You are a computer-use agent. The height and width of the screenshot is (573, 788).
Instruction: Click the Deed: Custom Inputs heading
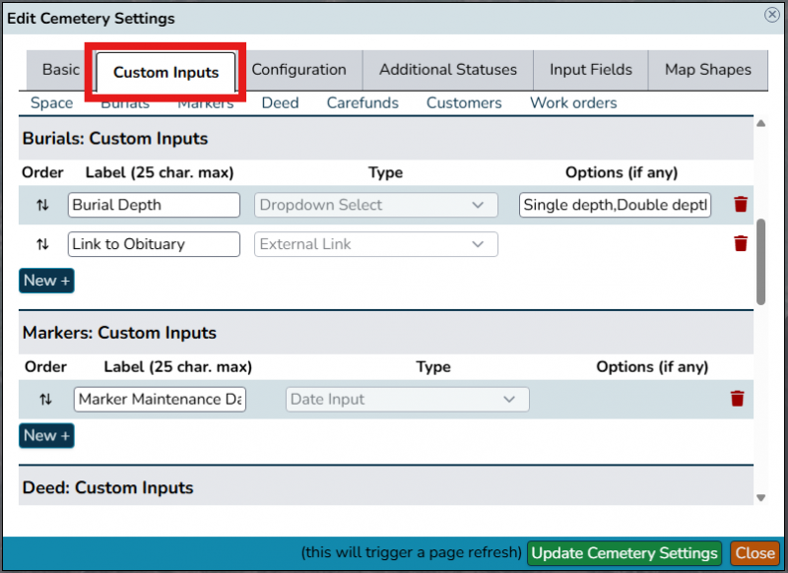click(x=108, y=488)
